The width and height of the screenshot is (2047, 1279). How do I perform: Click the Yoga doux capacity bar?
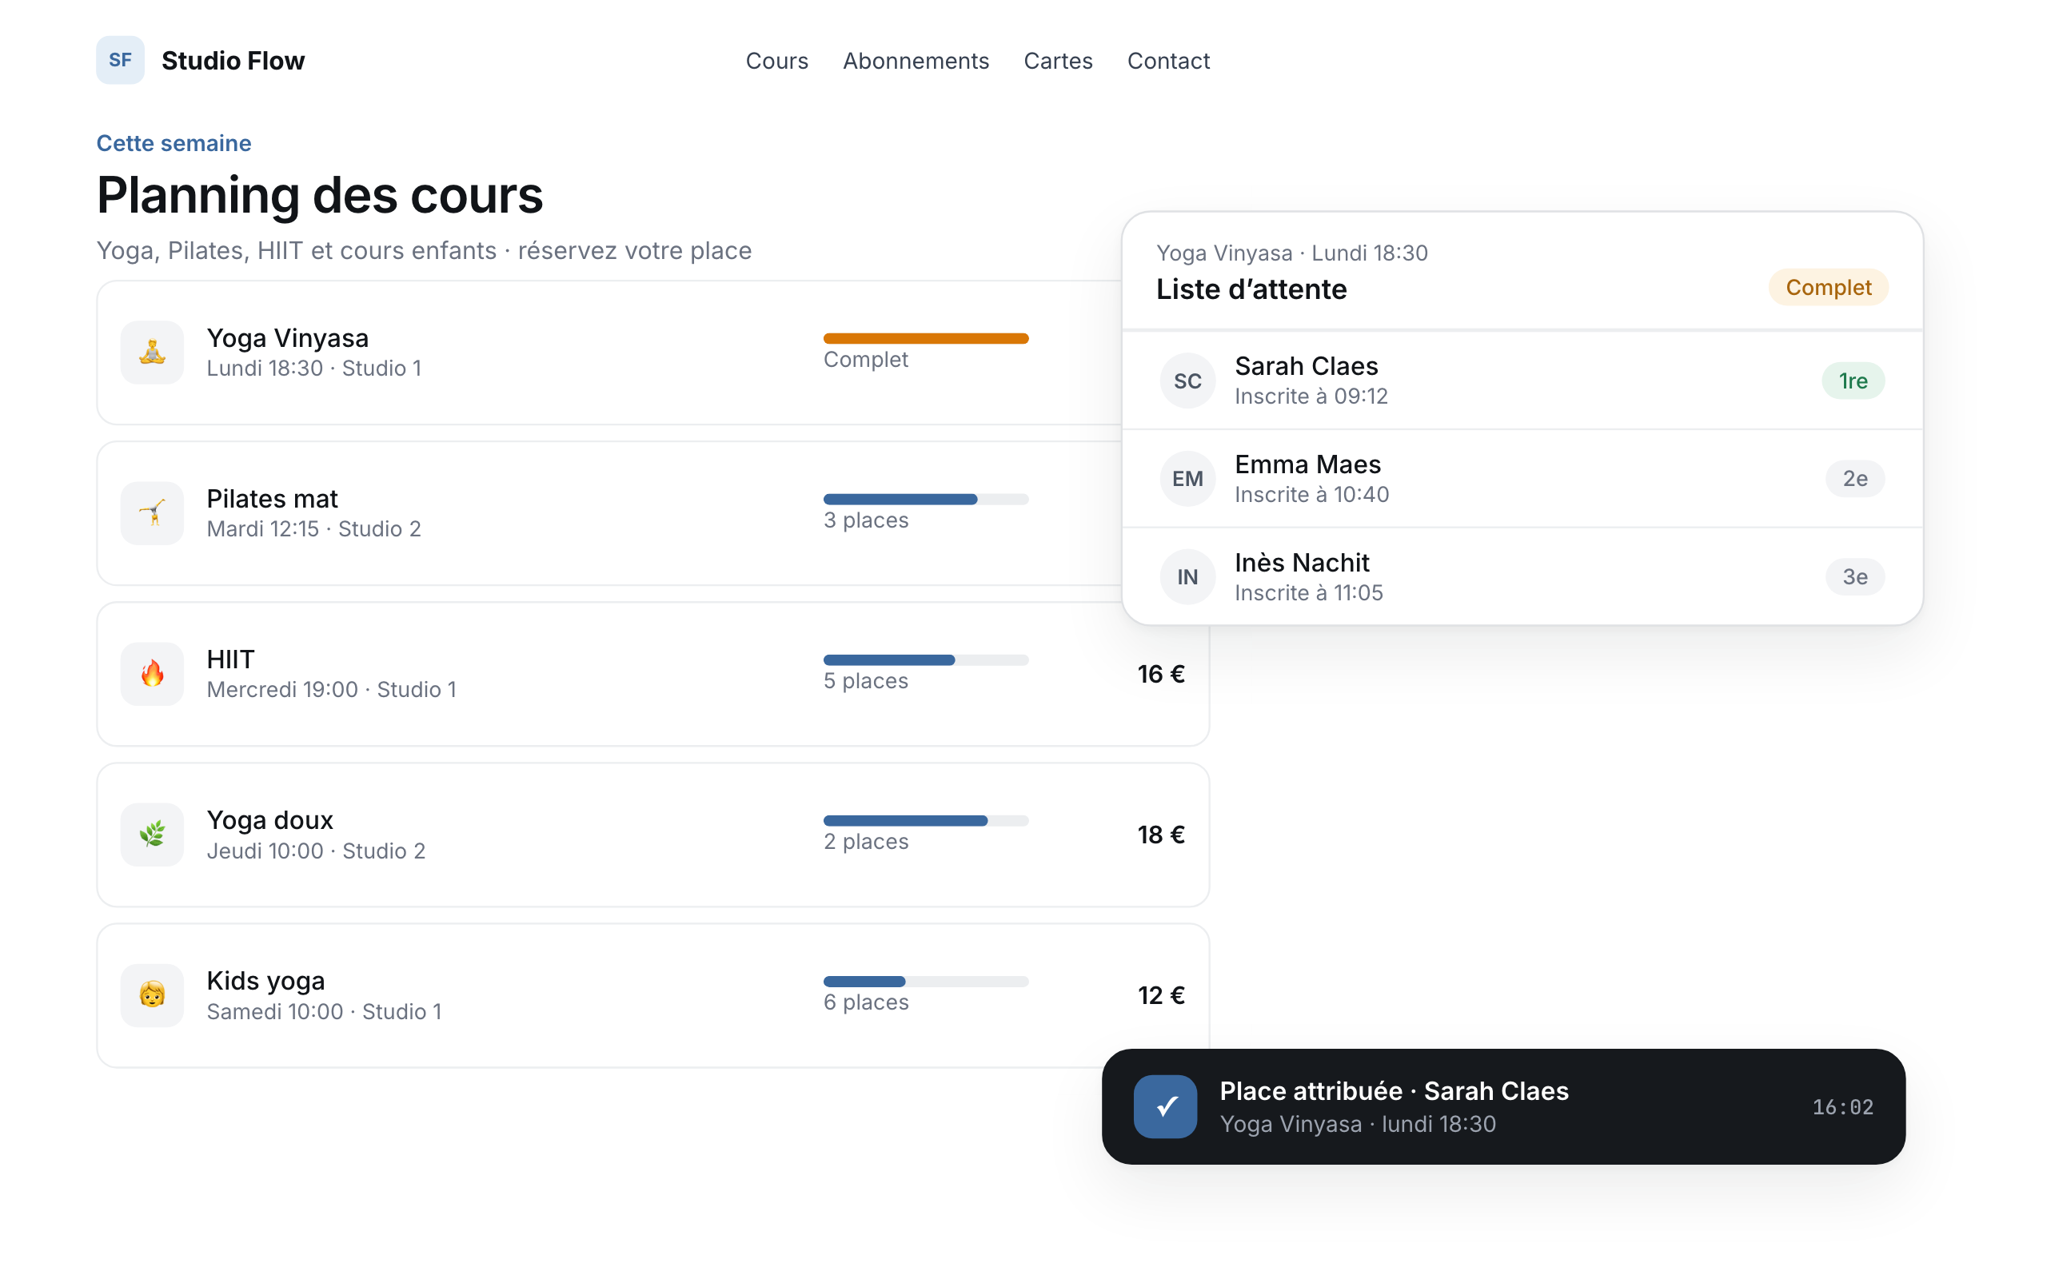(x=926, y=820)
